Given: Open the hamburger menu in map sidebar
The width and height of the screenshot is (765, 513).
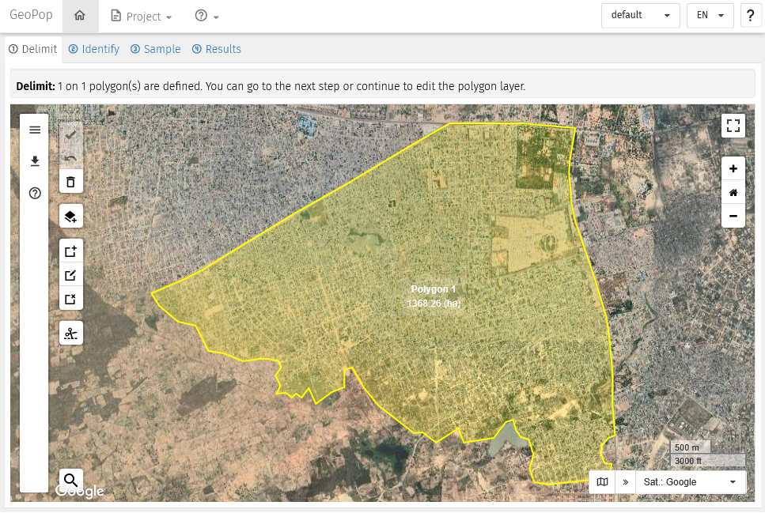Looking at the screenshot, I should pos(35,130).
